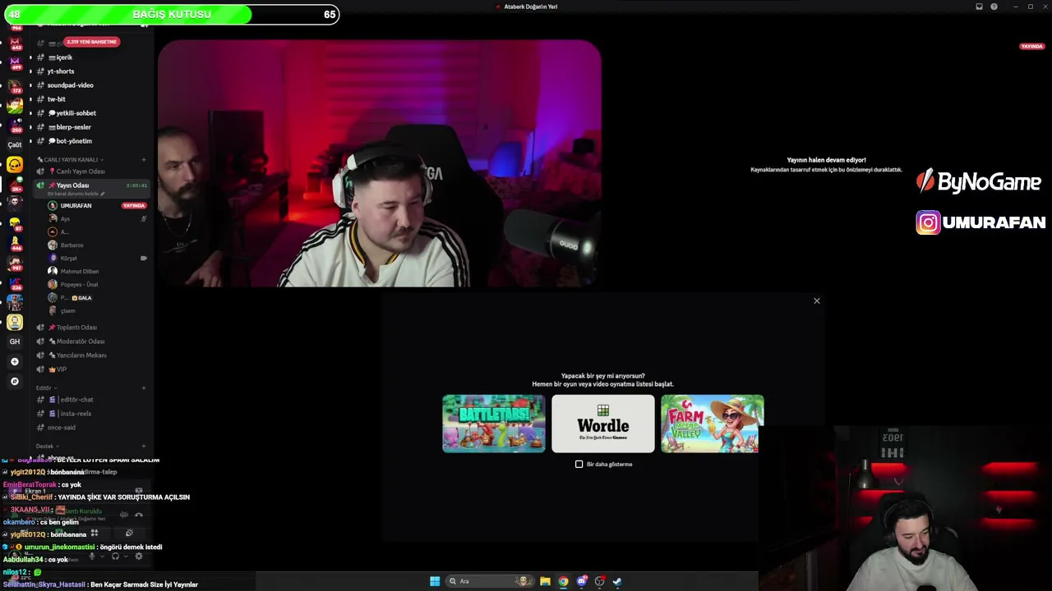Open the Windows Start menu
Image resolution: width=1052 pixels, height=591 pixels.
pyautogui.click(x=435, y=581)
